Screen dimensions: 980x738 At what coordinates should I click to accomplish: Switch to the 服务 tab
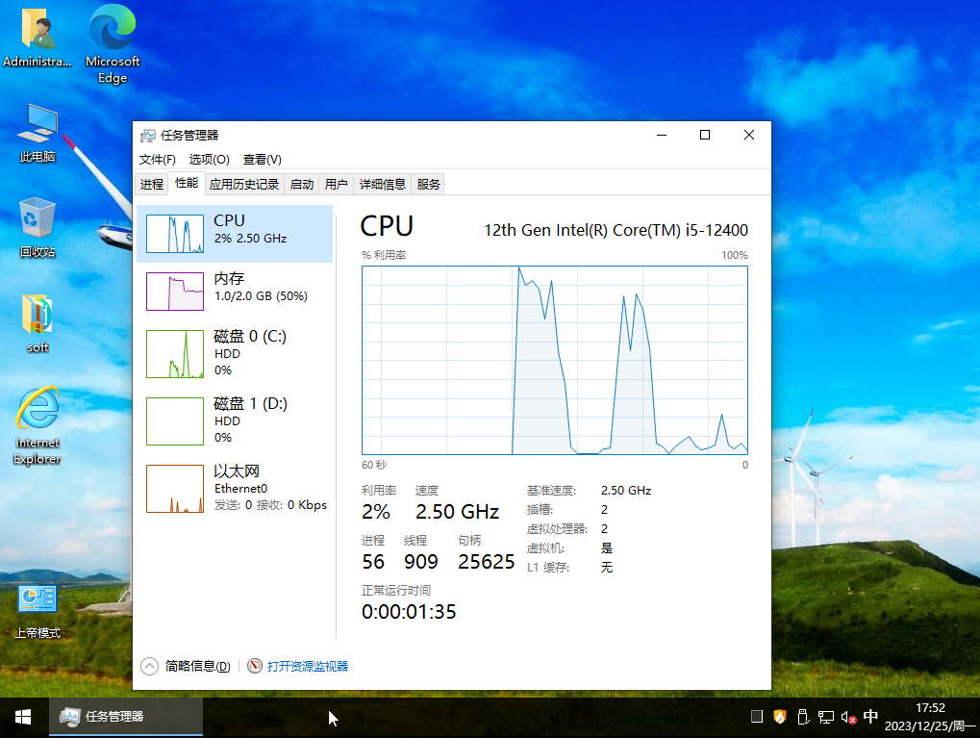pyautogui.click(x=428, y=185)
